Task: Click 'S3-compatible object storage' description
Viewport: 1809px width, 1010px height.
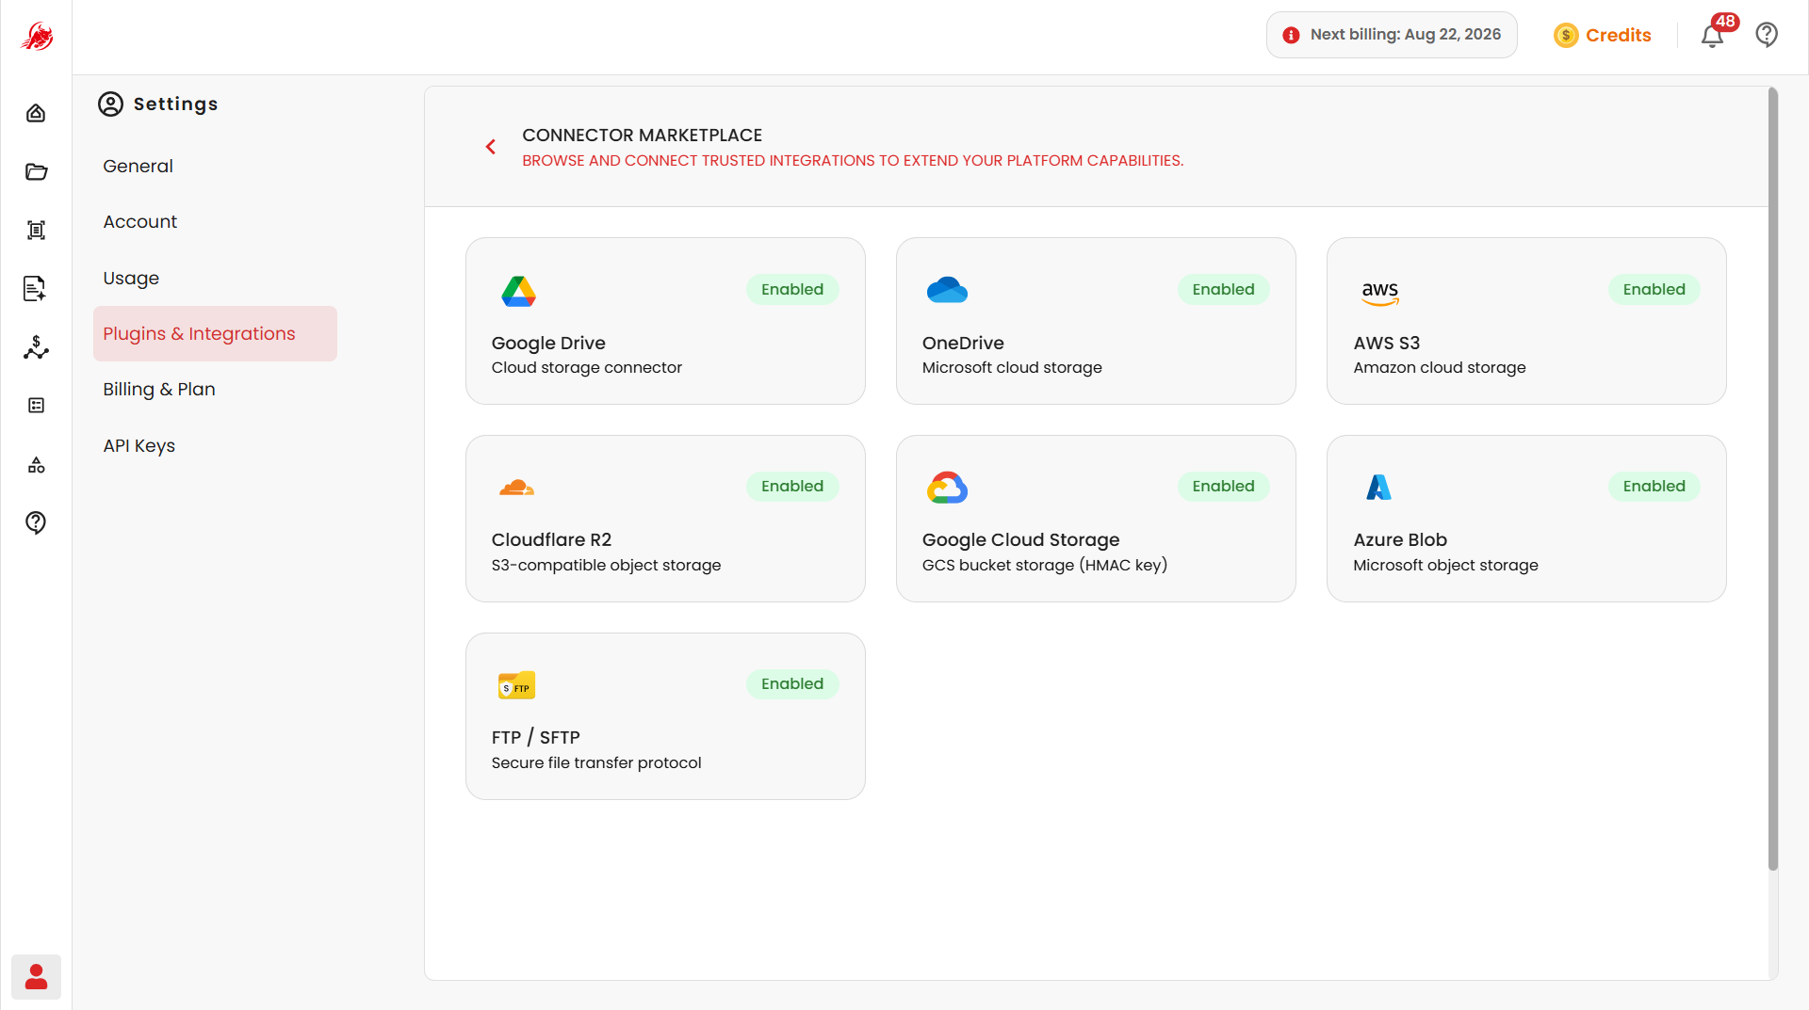Action: pos(606,566)
